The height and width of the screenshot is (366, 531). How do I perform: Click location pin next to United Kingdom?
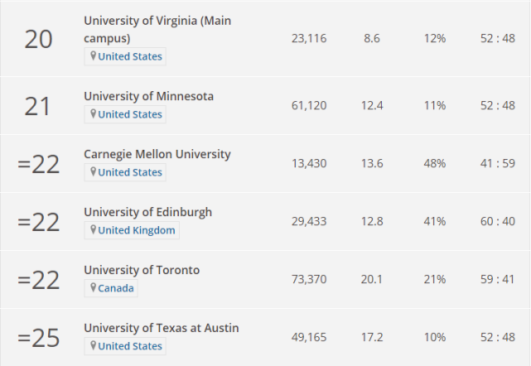pyautogui.click(x=94, y=230)
